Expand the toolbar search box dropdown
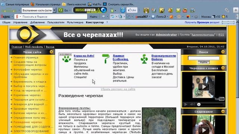The height and width of the screenshot is (134, 239). coord(55,10)
